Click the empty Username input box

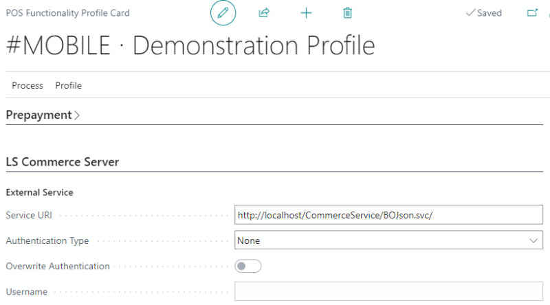[x=388, y=291]
